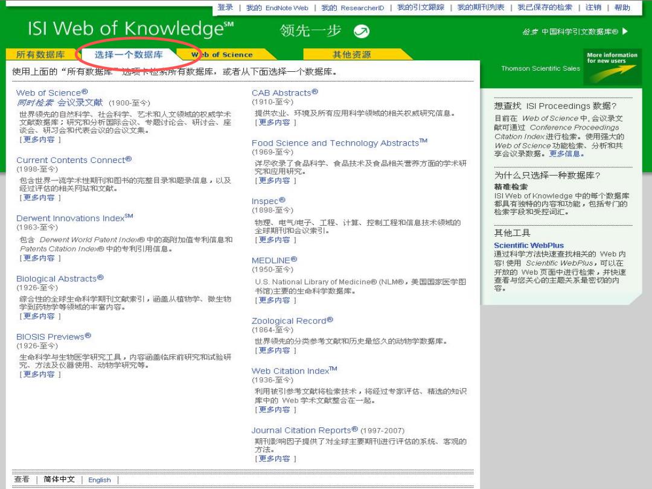View 我已保存的检索
Viewport: 652px width, 489px height.
pos(545,7)
